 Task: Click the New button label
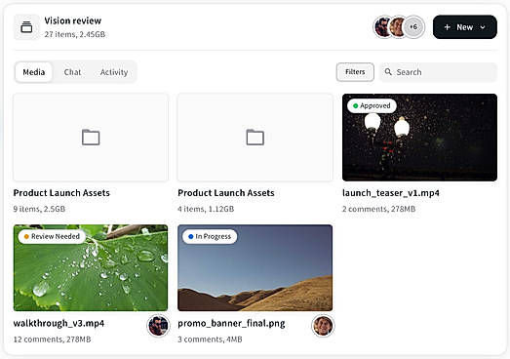tap(464, 27)
